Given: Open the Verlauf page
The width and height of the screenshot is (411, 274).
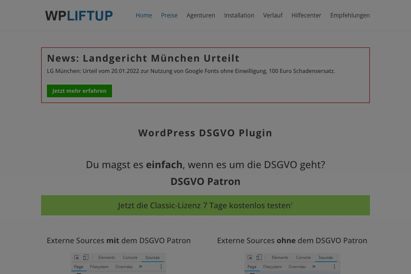Looking at the screenshot, I should 273,15.
